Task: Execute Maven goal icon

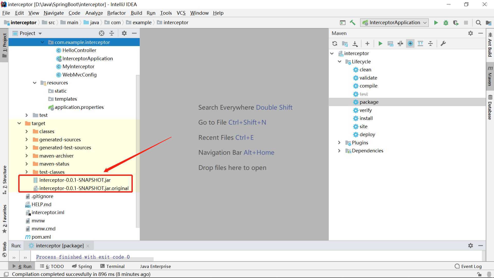Action: tap(390, 44)
